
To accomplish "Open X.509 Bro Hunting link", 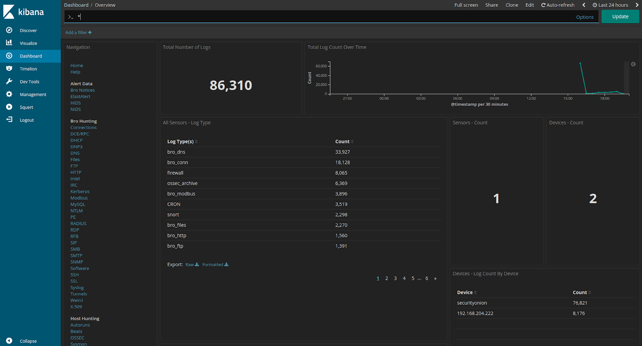I will point(76,307).
